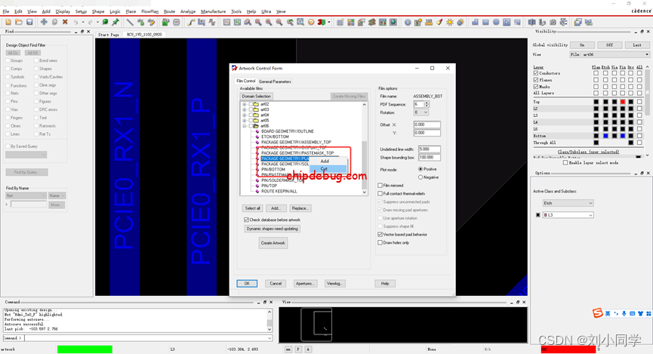Viewport: 653px width, 354px height.
Task: Click the red Delete X icon
Action: point(65,22)
